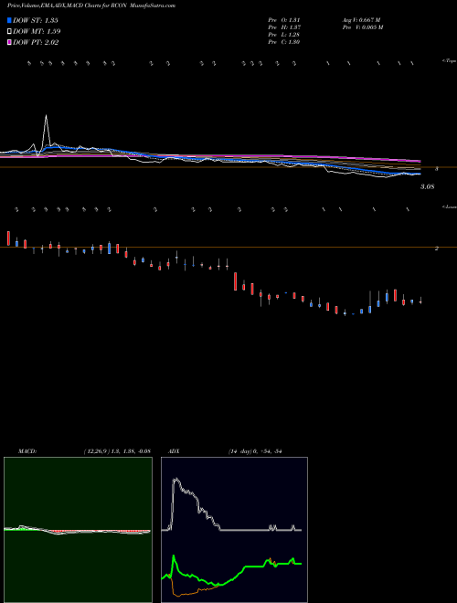Open the green MACD chart panel

pos(78,530)
